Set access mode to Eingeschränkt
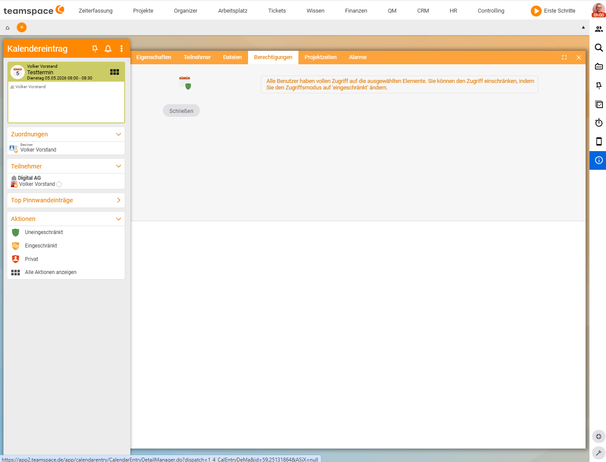 pyautogui.click(x=41, y=246)
